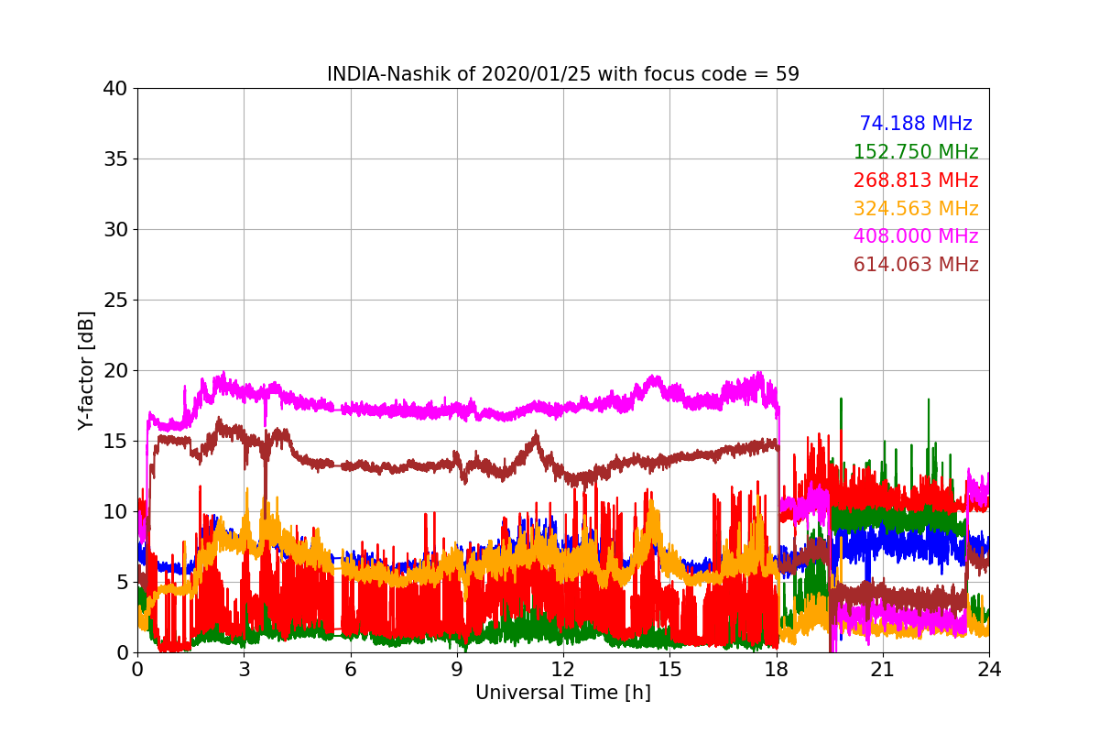The image size is (1099, 733).
Task: Select the blue 74.188 MHz legend label
Action: tap(916, 124)
